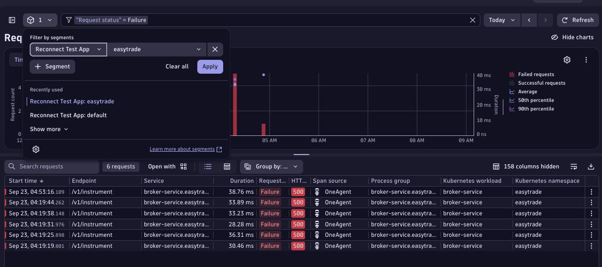
Task: Go to the previous timeframe
Action: [x=529, y=20]
